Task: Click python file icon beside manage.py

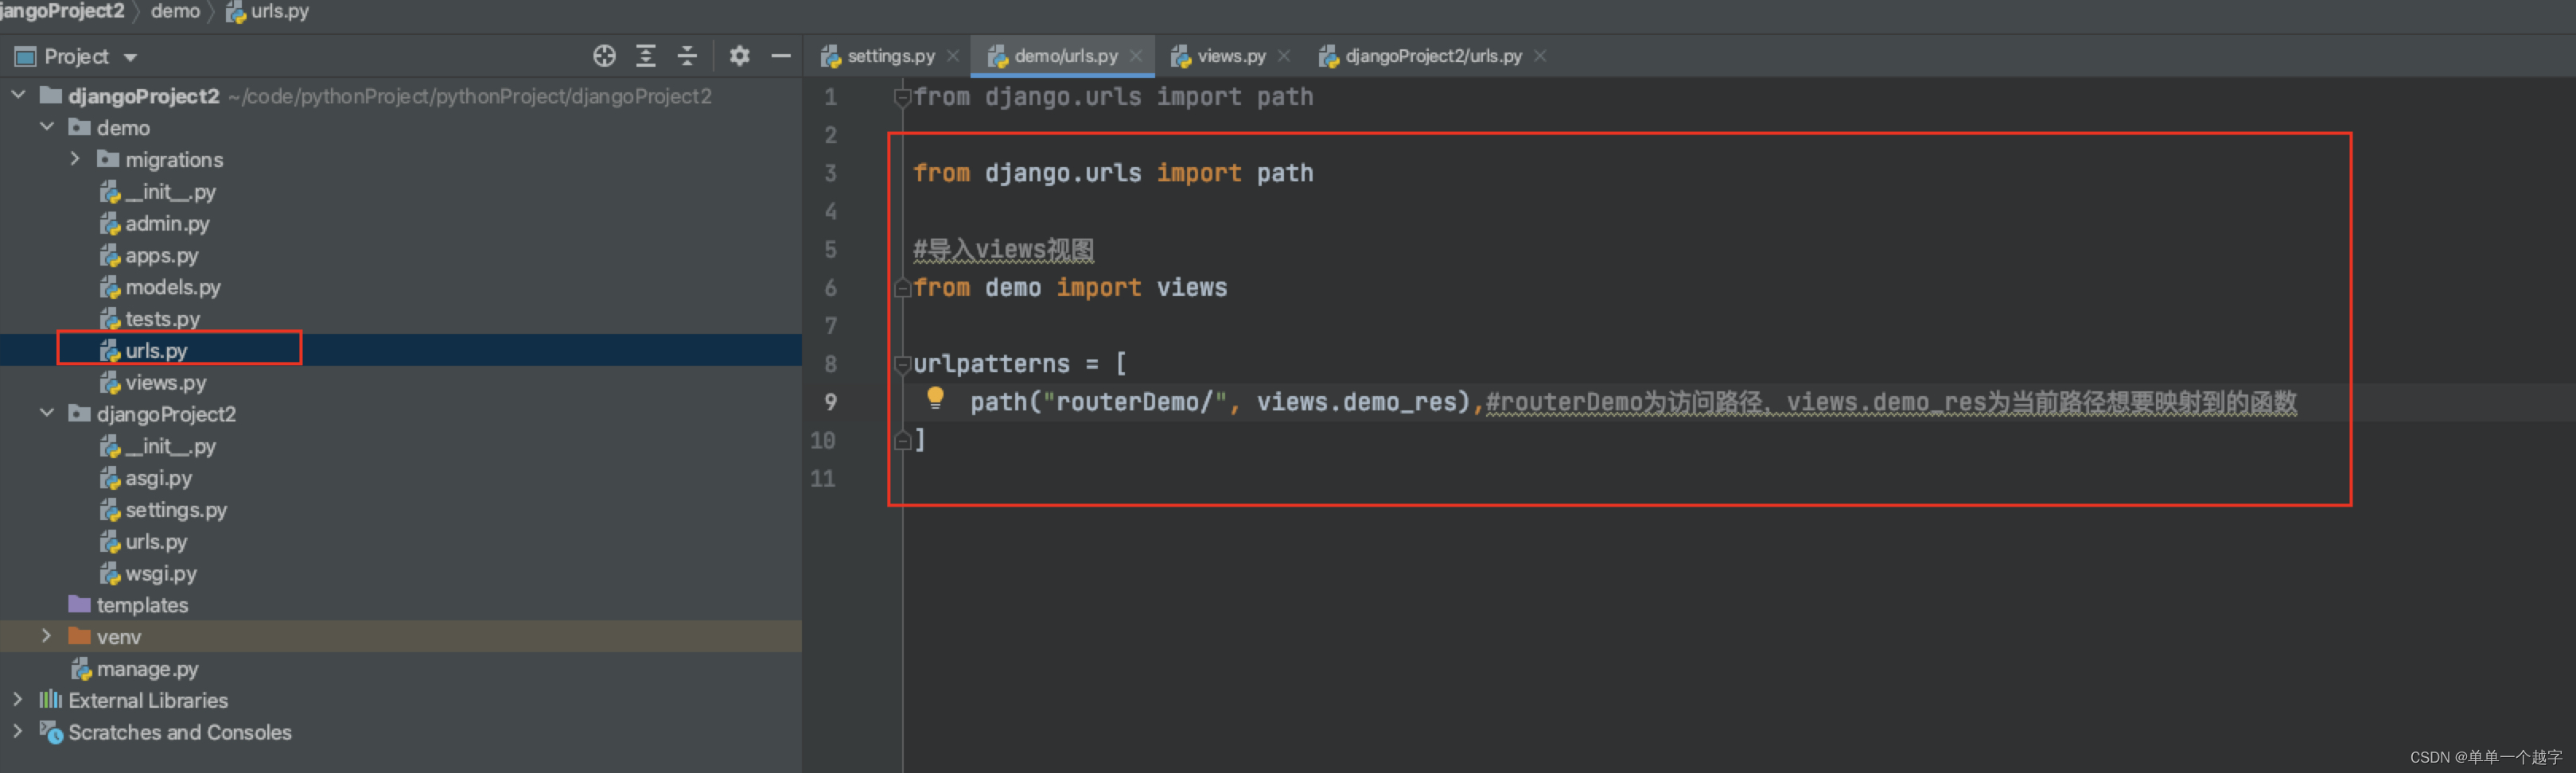Action: pyautogui.click(x=81, y=668)
